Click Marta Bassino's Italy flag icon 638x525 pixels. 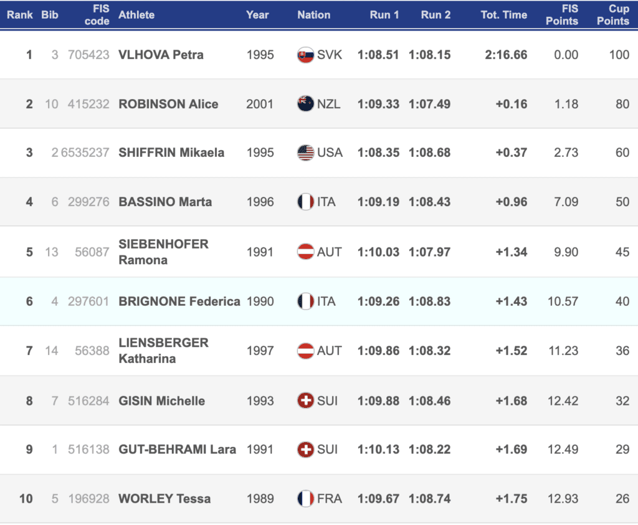tap(305, 202)
